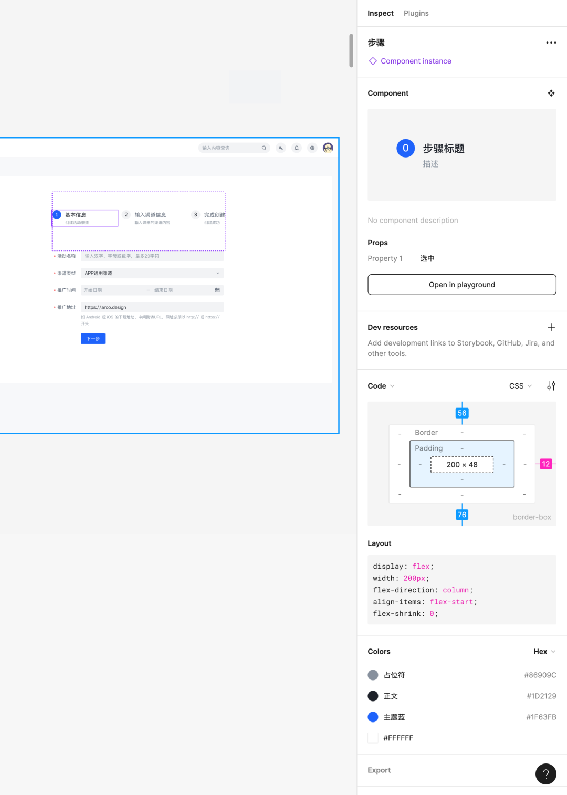The width and height of the screenshot is (567, 795).
Task: Open the three-dots more options menu
Action: point(551,43)
